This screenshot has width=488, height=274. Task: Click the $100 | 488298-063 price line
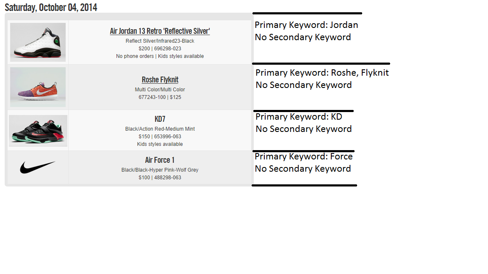click(160, 178)
